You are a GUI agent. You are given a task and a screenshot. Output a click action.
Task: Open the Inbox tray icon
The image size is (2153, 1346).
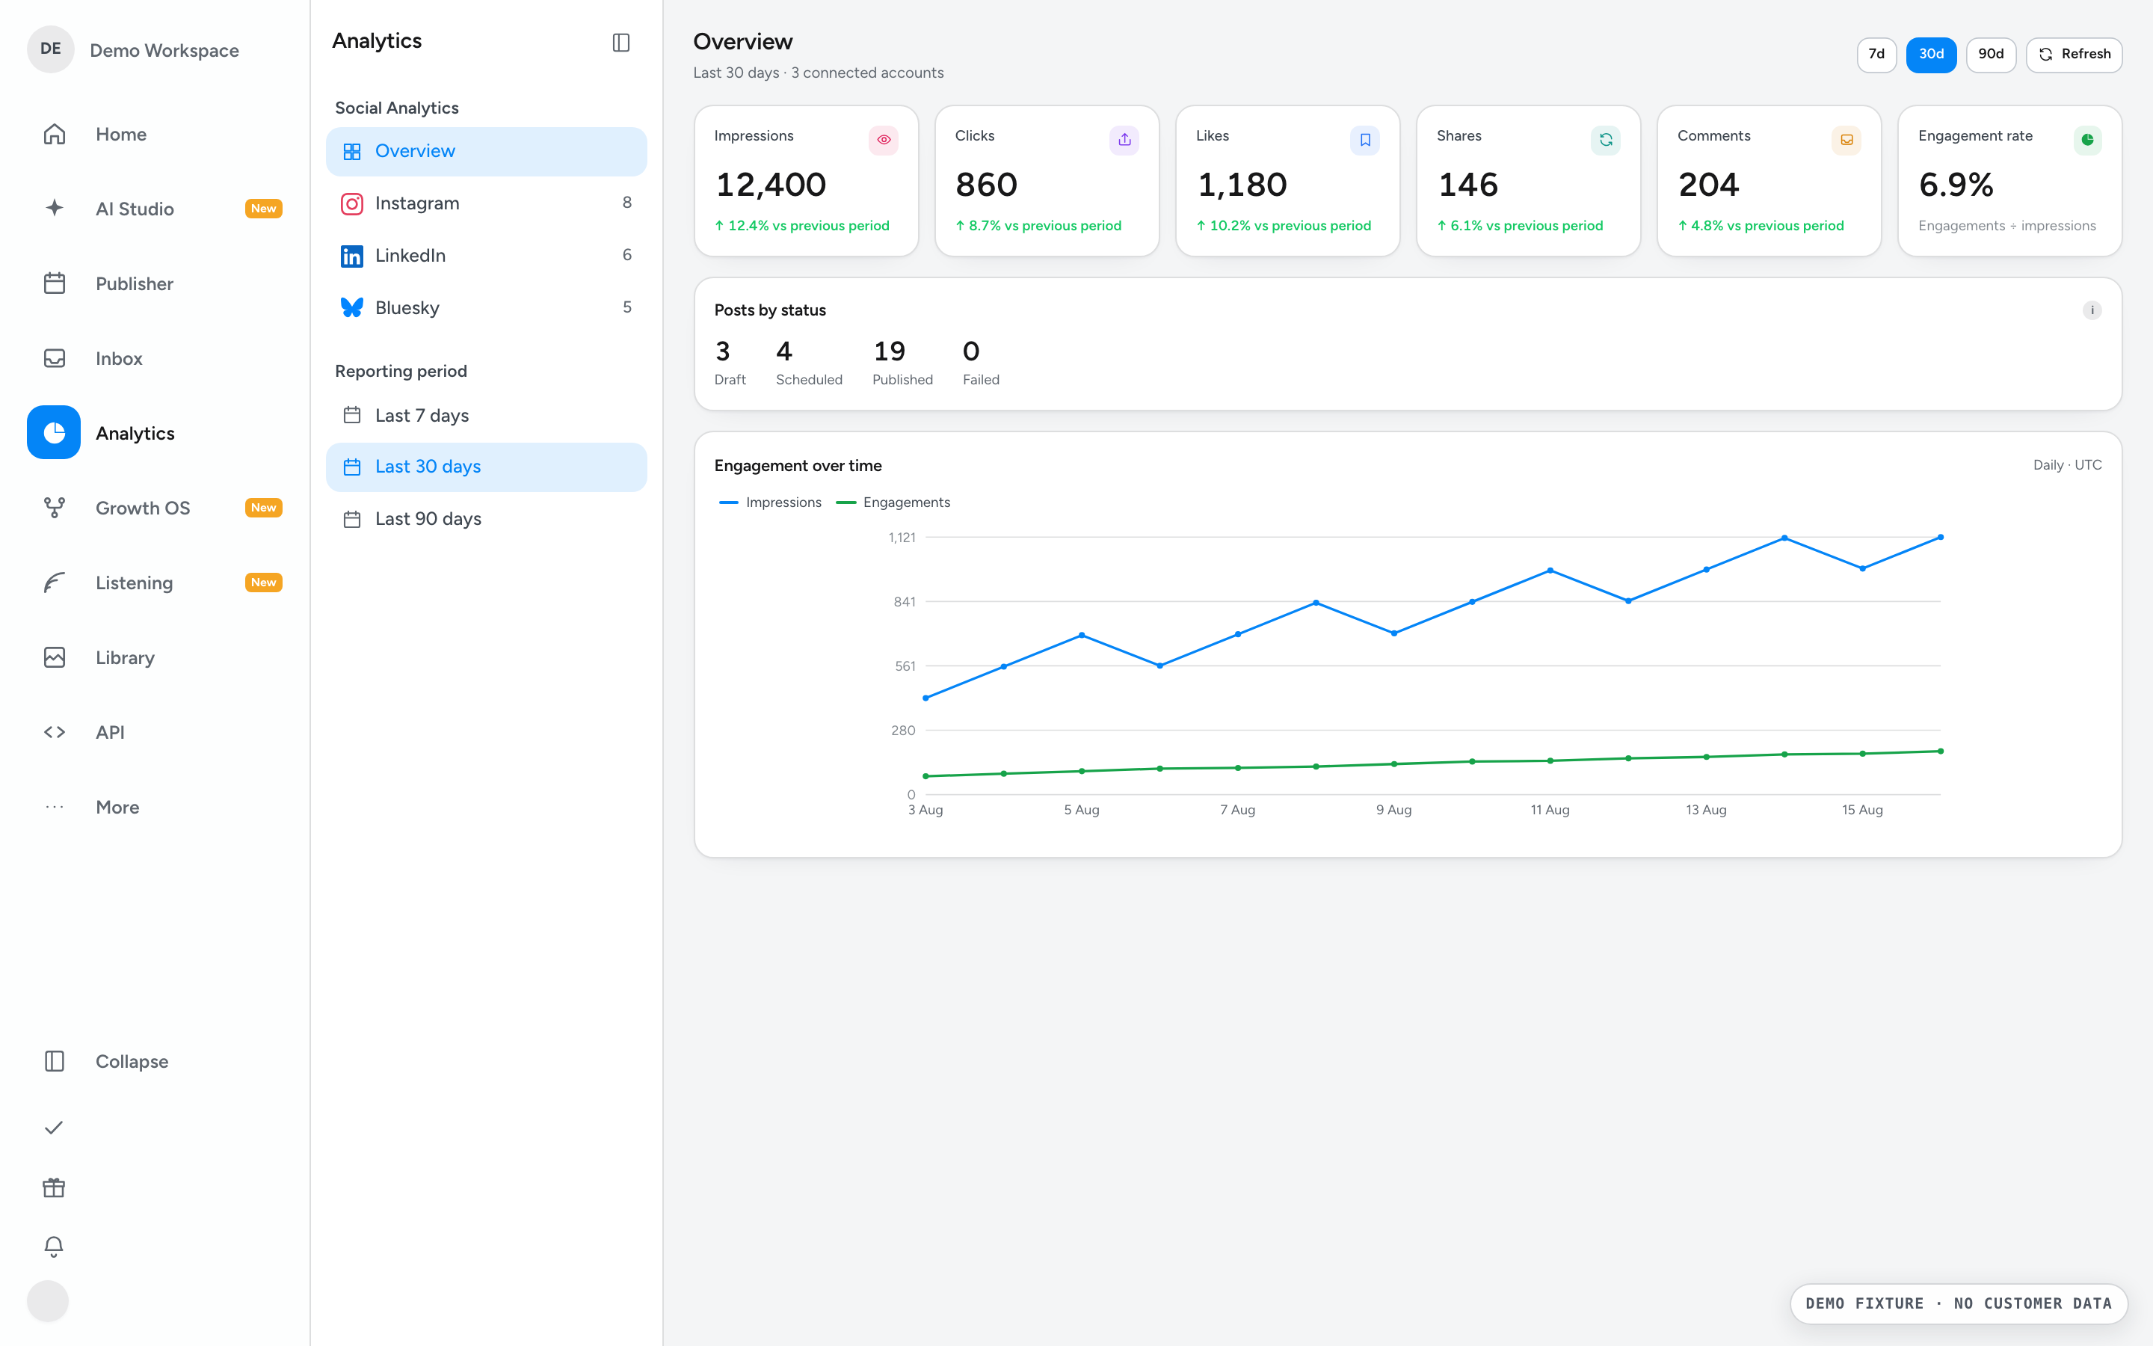[x=55, y=358]
